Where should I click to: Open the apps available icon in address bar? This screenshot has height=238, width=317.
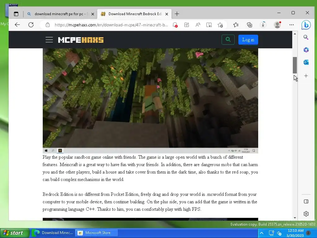click(187, 25)
